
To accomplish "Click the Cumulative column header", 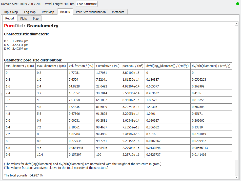I will click(x=108, y=66).
